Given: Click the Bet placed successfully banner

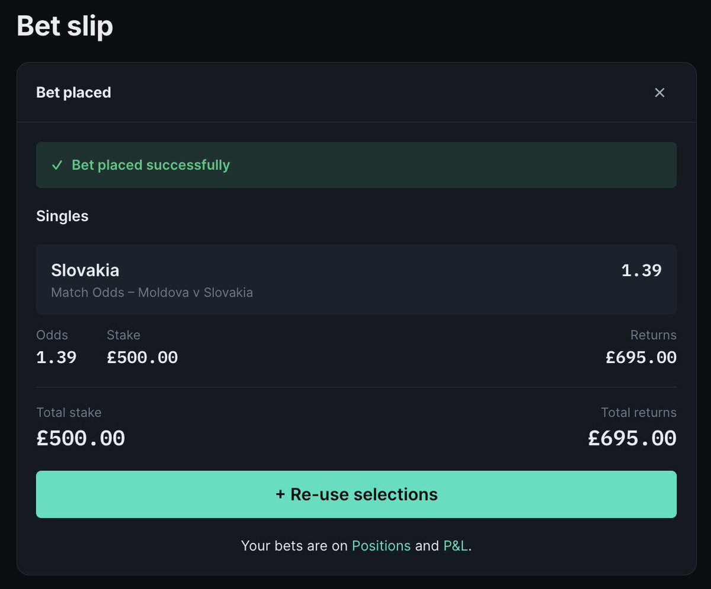Looking at the screenshot, I should point(356,165).
